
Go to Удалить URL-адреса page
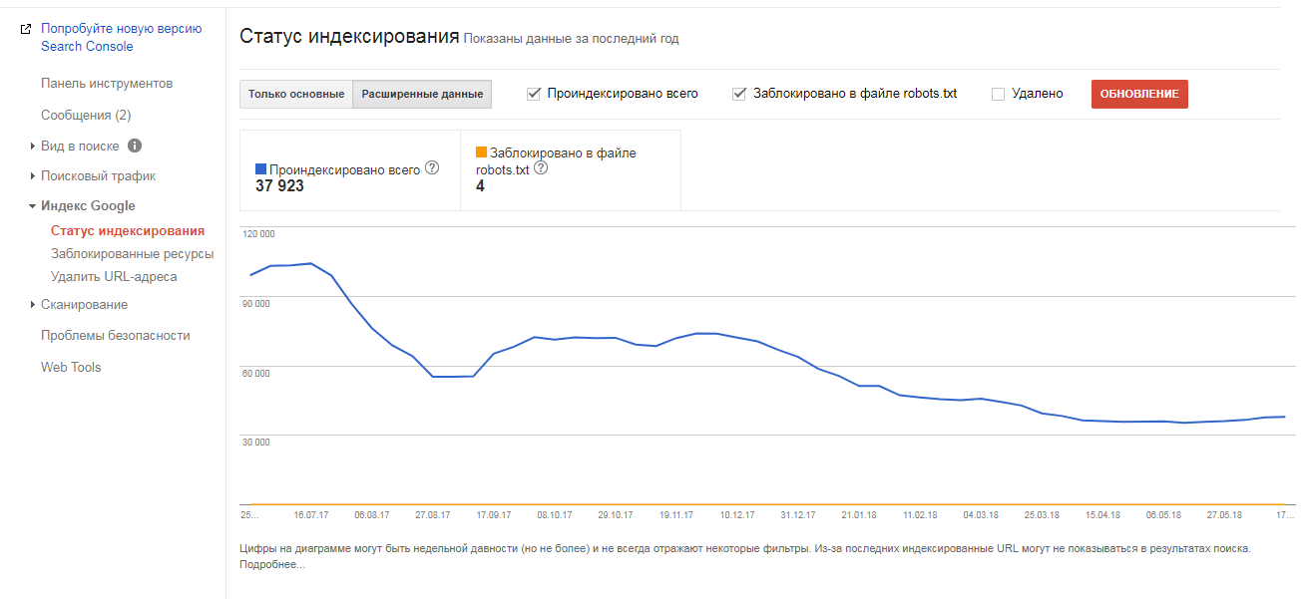click(x=114, y=277)
